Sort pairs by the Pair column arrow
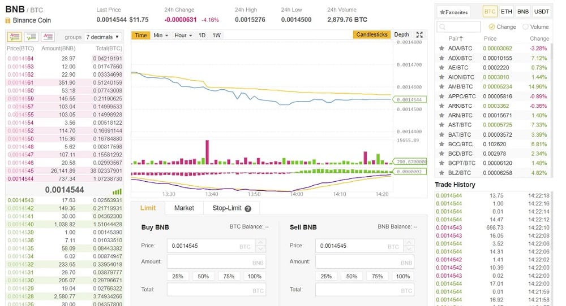566x306 pixels. pyautogui.click(x=461, y=38)
